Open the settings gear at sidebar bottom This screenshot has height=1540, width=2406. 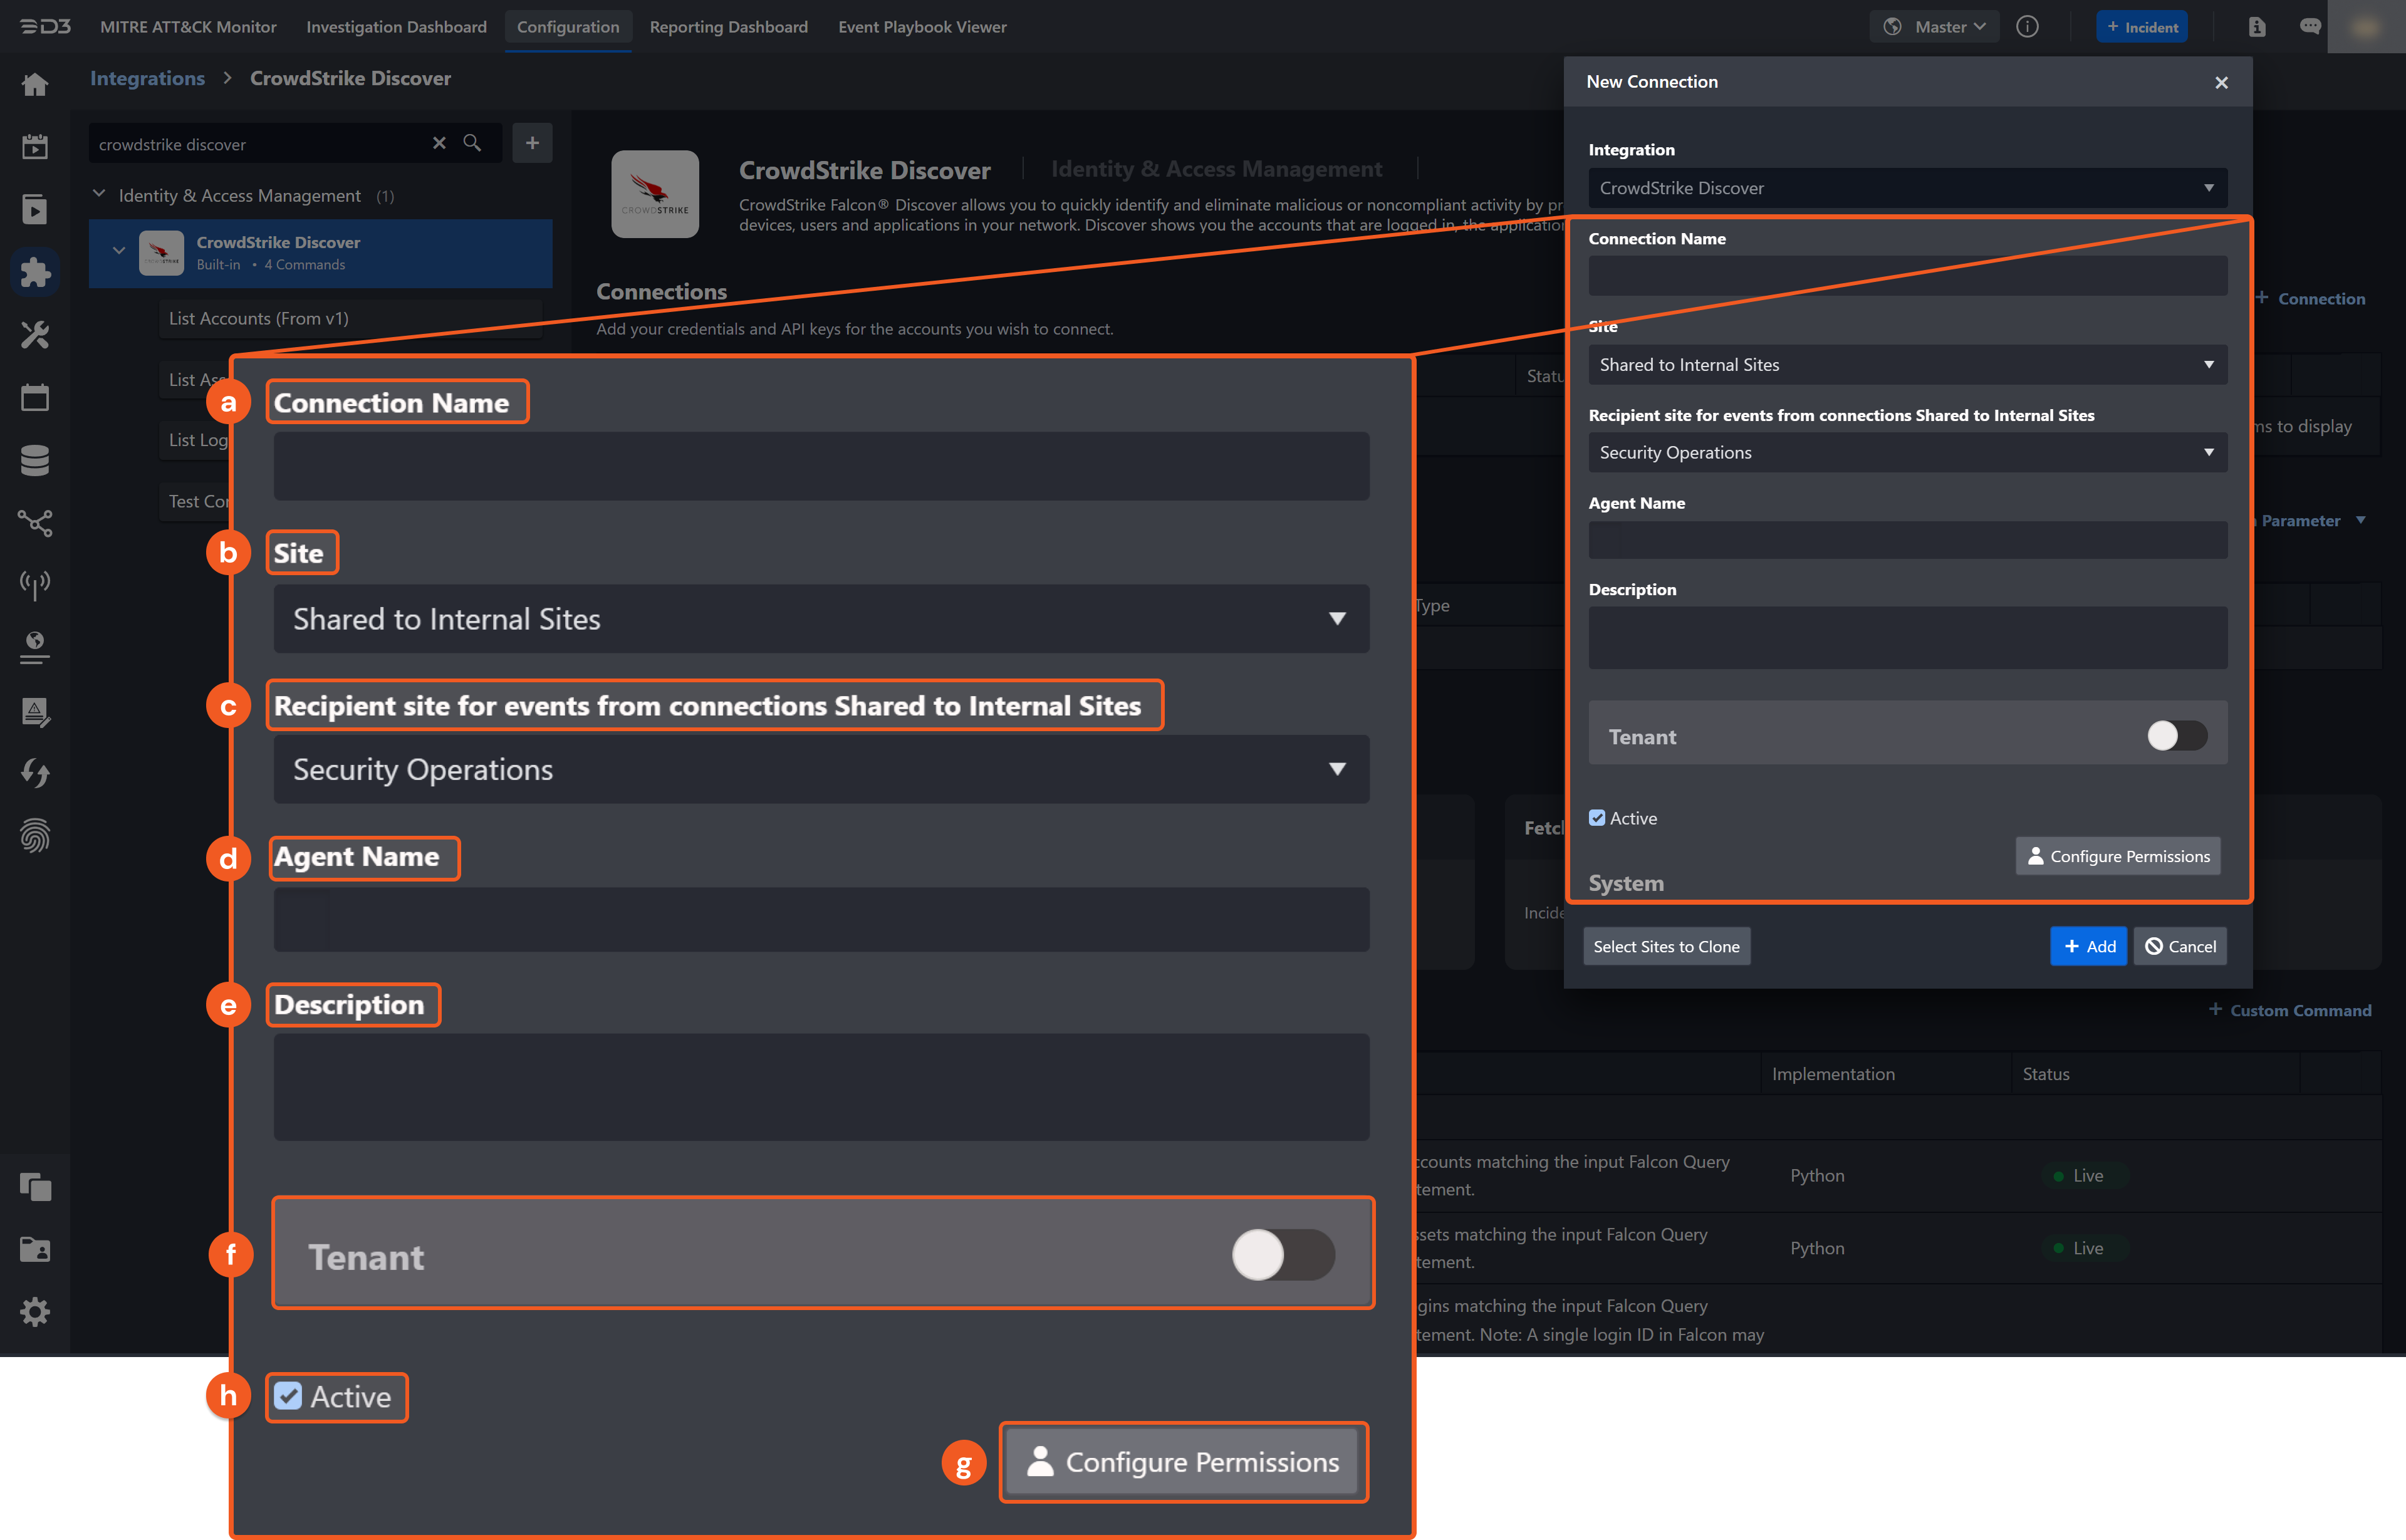click(x=35, y=1312)
